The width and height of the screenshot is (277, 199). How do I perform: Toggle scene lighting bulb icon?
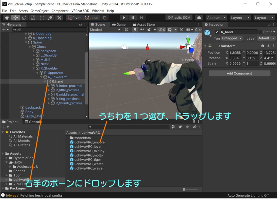click(135, 30)
